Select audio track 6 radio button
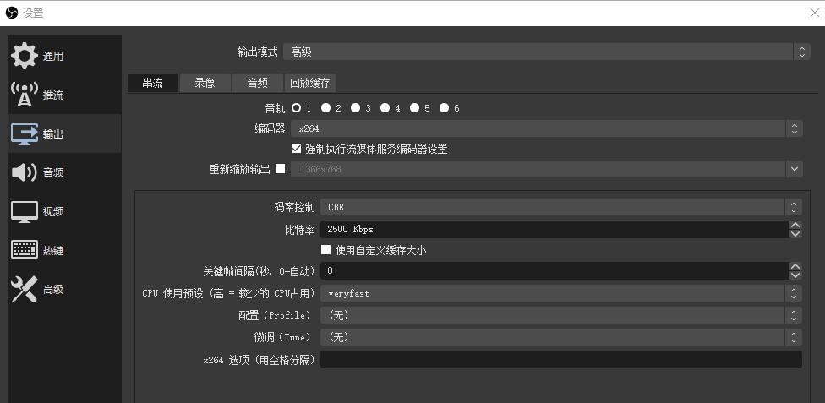This screenshot has height=403, width=825. tap(444, 108)
